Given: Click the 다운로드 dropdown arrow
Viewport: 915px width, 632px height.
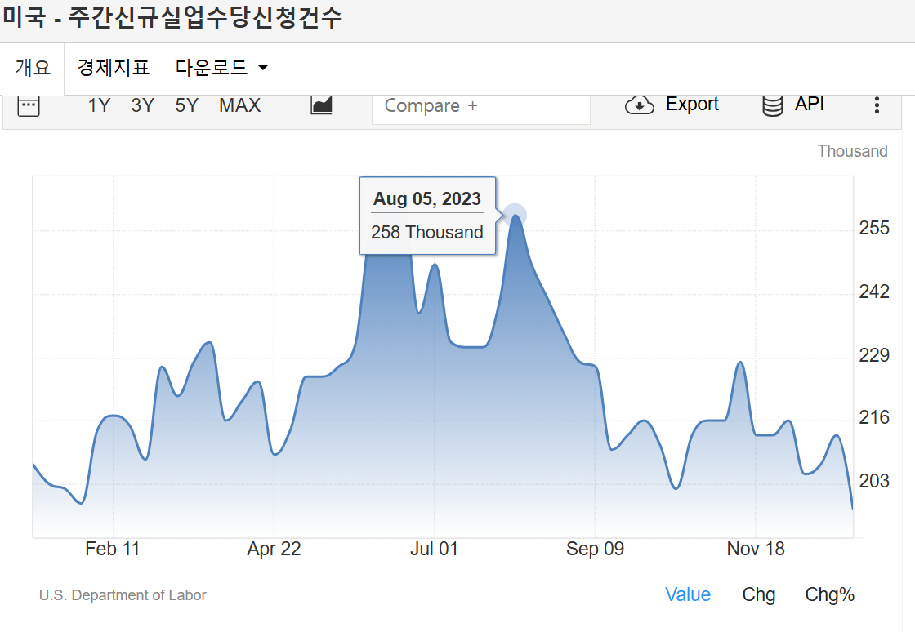Looking at the screenshot, I should point(262,69).
